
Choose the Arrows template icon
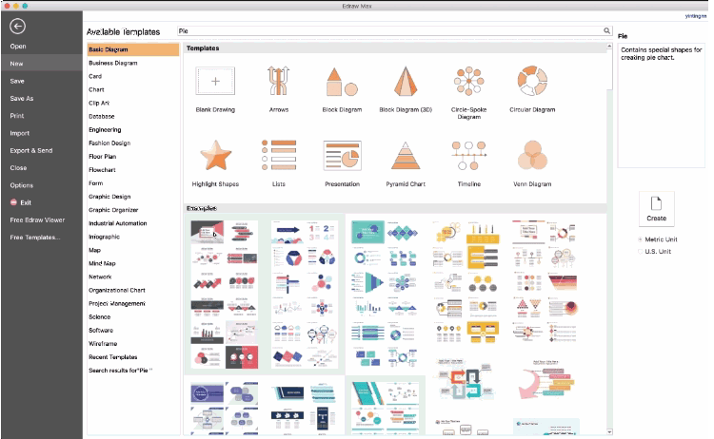click(x=279, y=82)
